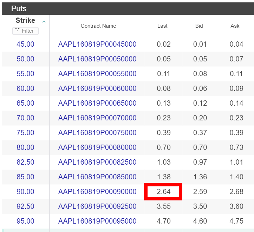Select Bid 4.60 in the 95.00 row
Viewport: 254px width, 232px height.
[x=200, y=221]
